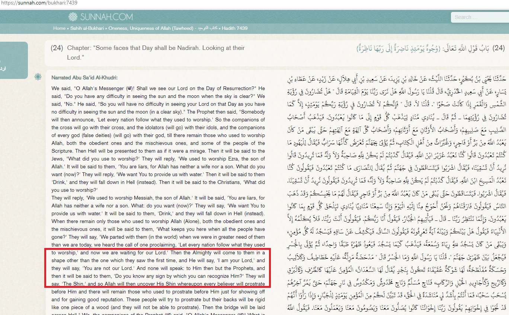The image size is (509, 315).
Task: Click the SUNNAH.COM site title text
Action: click(x=106, y=17)
